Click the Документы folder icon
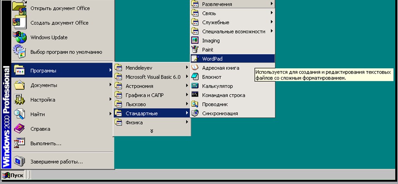 (x=20, y=85)
